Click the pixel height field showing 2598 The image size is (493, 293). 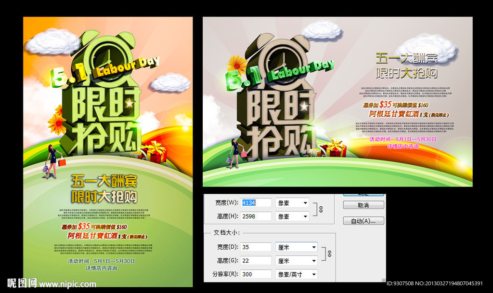point(256,216)
